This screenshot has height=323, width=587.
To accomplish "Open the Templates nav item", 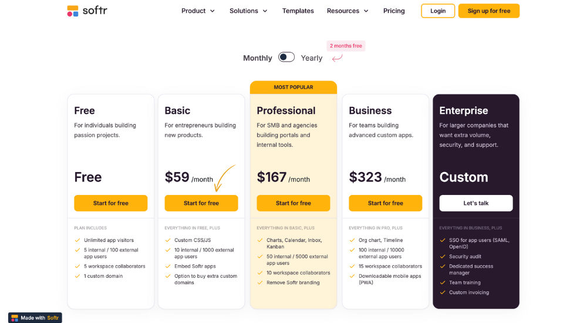I will 298,11.
